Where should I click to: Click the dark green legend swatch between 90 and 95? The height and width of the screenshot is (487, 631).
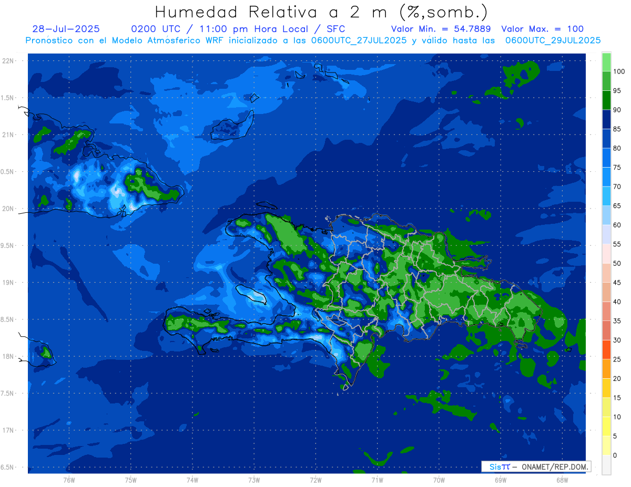(x=606, y=100)
